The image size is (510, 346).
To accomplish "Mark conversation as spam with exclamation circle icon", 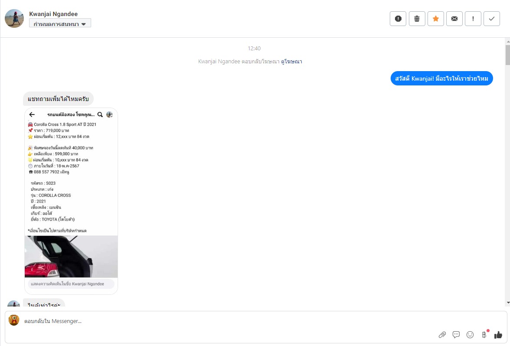I will tap(398, 19).
